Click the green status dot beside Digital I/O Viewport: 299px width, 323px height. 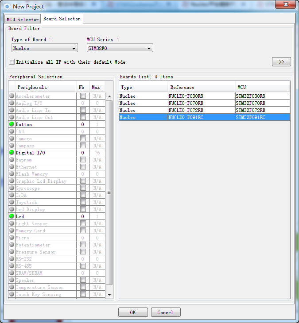pyautogui.click(x=12, y=153)
